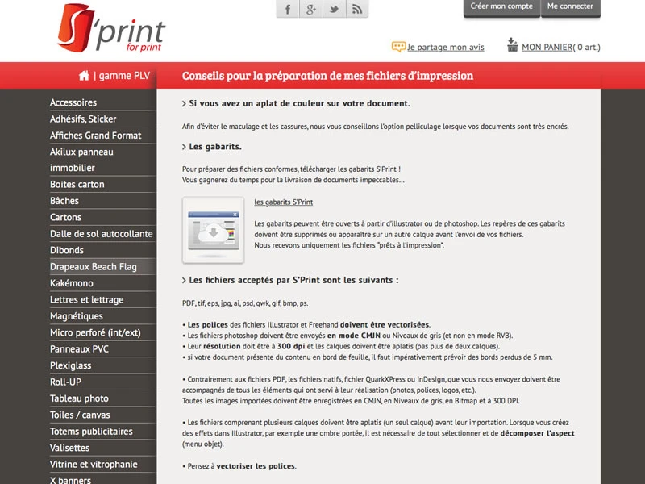Click the page title Conseils pour la préparation
The height and width of the screenshot is (484, 645).
pyautogui.click(x=327, y=76)
